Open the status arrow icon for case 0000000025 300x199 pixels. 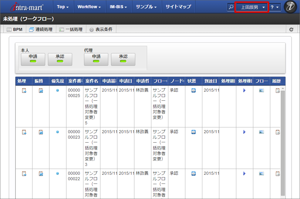pos(194,90)
